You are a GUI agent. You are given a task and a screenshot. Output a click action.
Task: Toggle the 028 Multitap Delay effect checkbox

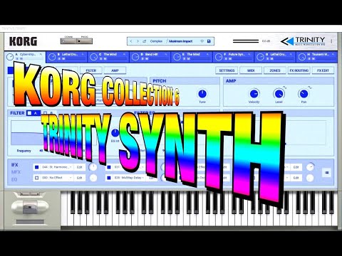(x=109, y=178)
